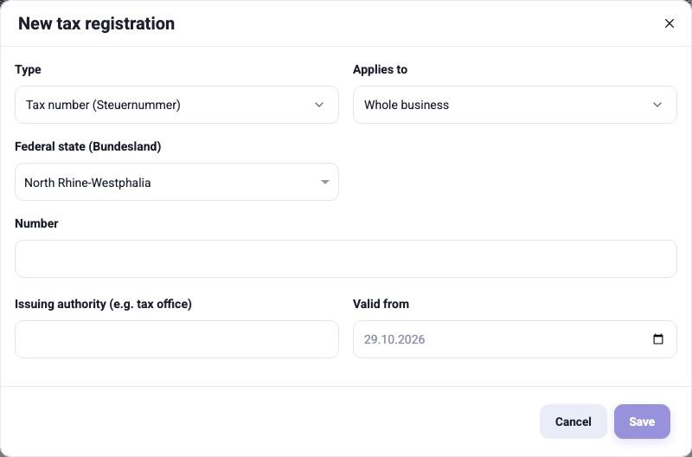Click the Number input field
The height and width of the screenshot is (457, 692).
345,259
